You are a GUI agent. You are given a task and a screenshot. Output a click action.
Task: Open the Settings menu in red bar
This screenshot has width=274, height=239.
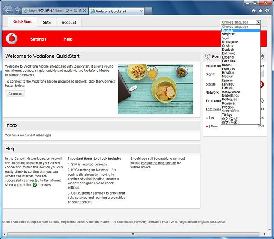(39, 39)
